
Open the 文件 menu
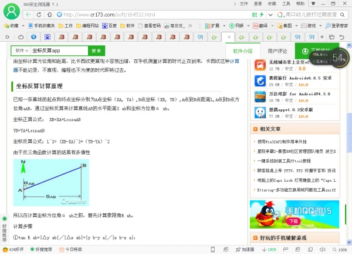click(244, 4)
